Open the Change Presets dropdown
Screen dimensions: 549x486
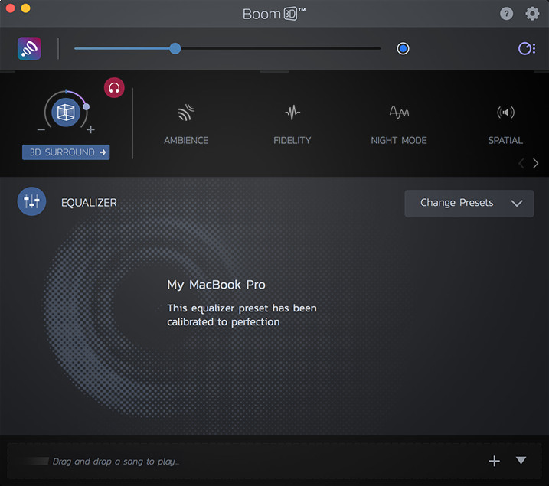(469, 204)
